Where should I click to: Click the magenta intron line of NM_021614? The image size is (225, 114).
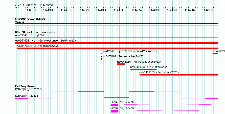(x=117, y=98)
